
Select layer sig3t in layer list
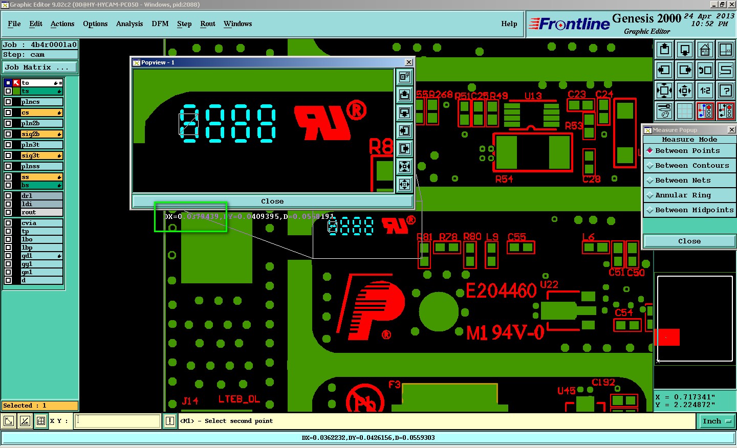click(x=41, y=155)
